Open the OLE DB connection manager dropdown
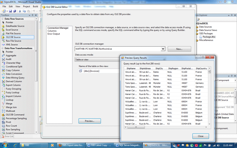This screenshot has width=237, height=148. (x=163, y=49)
